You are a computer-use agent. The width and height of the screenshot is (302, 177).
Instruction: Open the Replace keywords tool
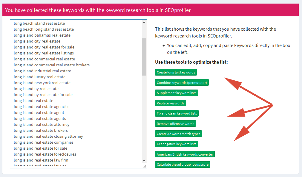point(171,103)
